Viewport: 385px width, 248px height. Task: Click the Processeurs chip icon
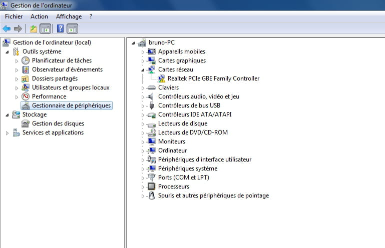152,186
